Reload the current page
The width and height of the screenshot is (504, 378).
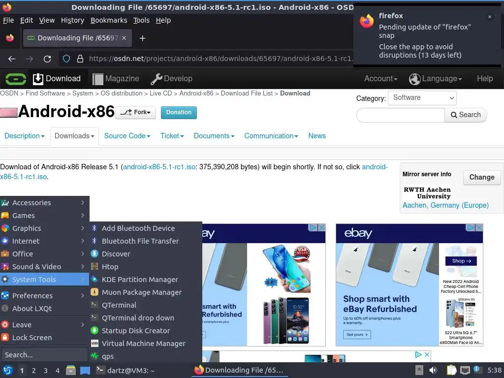tap(47, 59)
